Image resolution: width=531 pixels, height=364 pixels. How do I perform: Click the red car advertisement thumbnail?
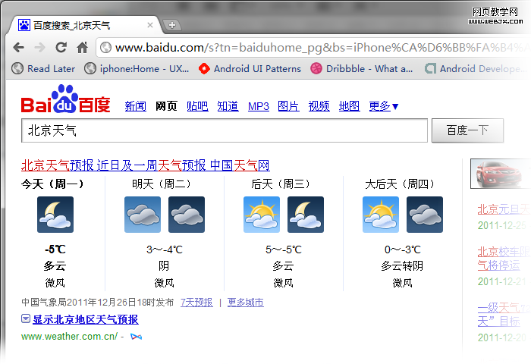(501, 173)
